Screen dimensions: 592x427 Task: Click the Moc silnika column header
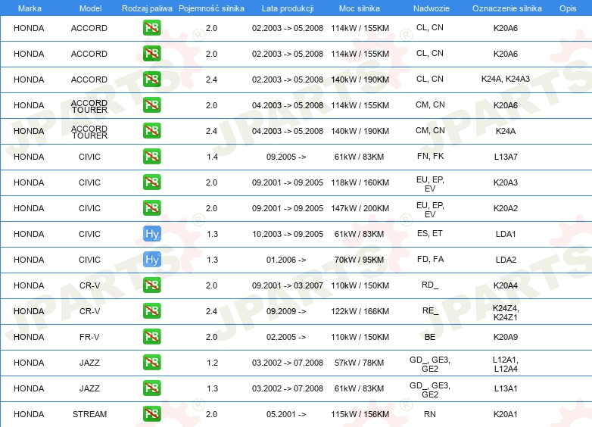pyautogui.click(x=360, y=8)
